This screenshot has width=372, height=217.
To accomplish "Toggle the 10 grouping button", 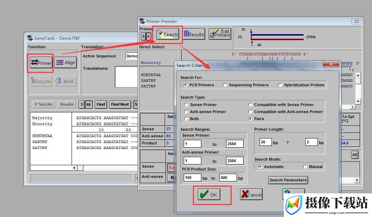I will [88, 104].
